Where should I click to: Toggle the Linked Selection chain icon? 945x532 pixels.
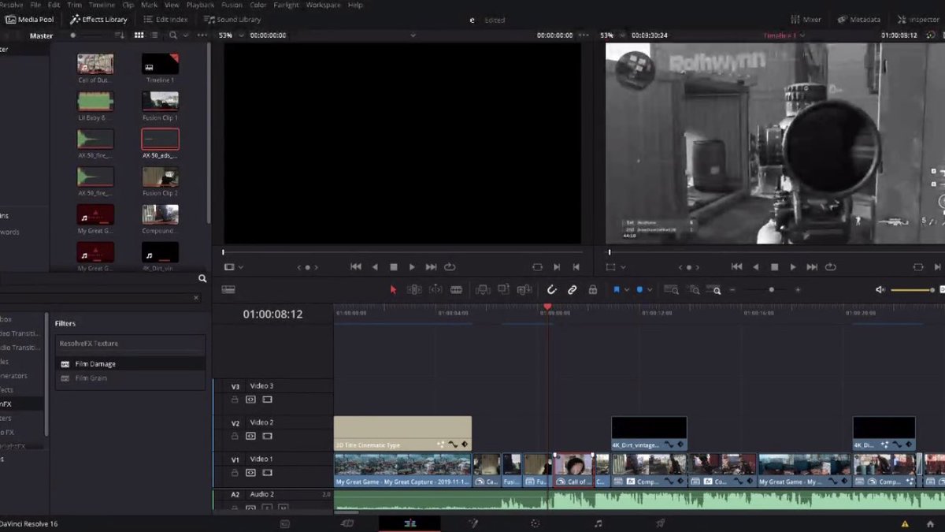click(x=573, y=290)
